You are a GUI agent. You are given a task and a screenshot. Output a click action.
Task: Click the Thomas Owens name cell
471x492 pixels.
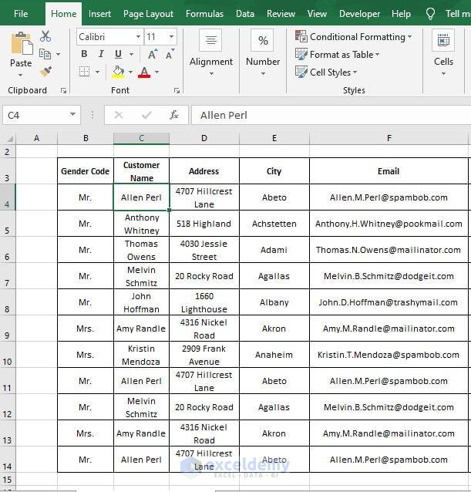tap(141, 250)
